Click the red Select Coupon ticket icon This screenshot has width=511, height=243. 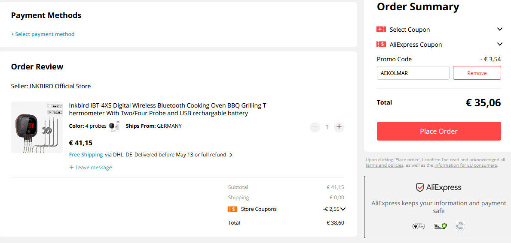click(381, 29)
